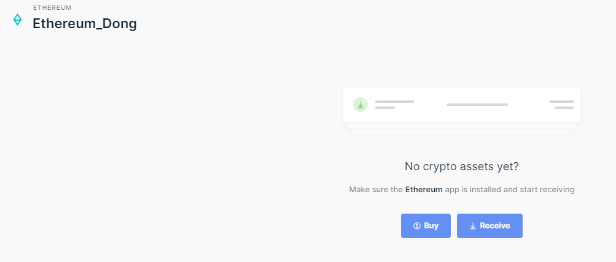Select the Ethereum_Dong account title
The image size is (616, 262).
pos(85,24)
